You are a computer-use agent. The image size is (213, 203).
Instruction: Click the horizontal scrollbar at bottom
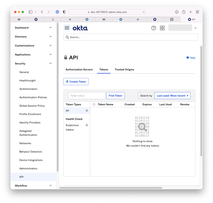111,188
